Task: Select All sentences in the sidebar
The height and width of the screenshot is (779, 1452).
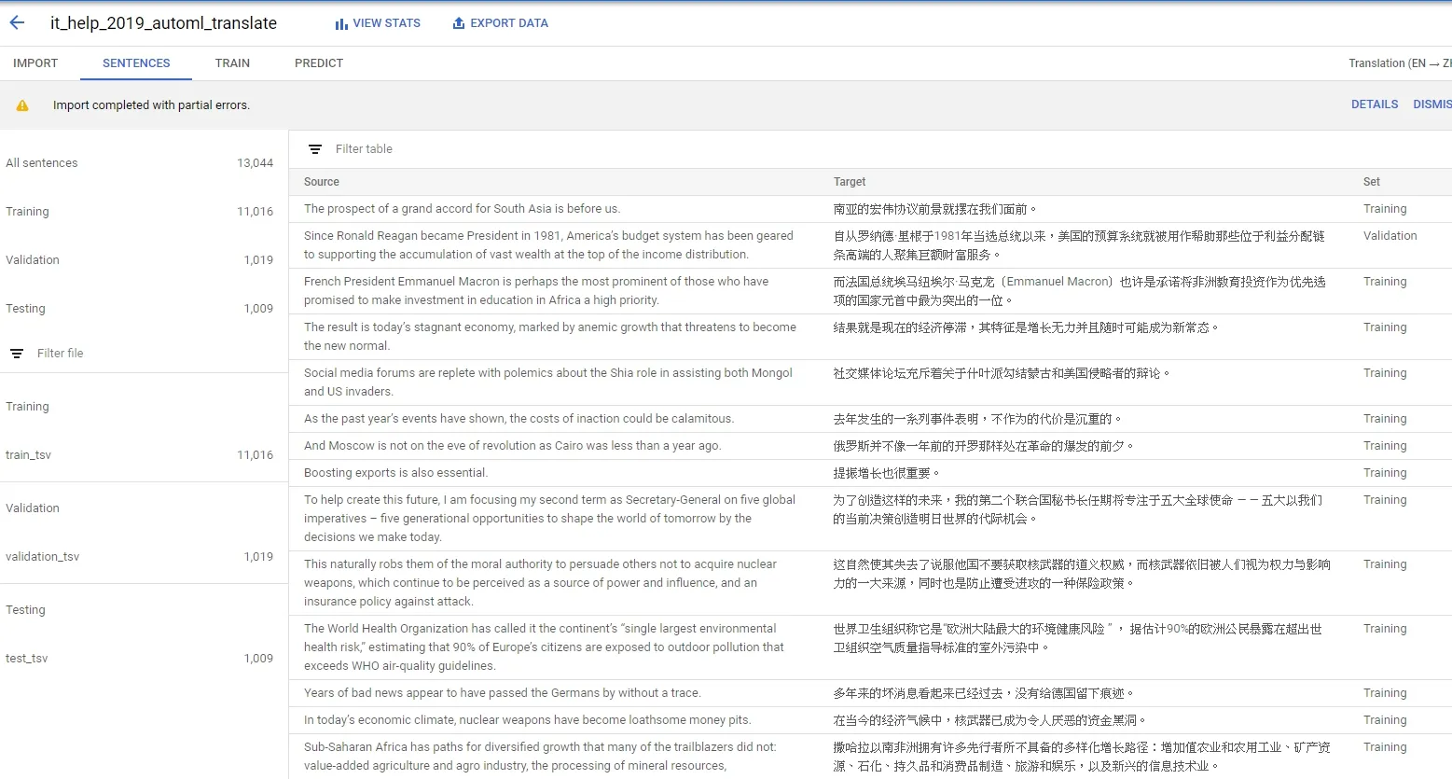Action: pos(140,163)
